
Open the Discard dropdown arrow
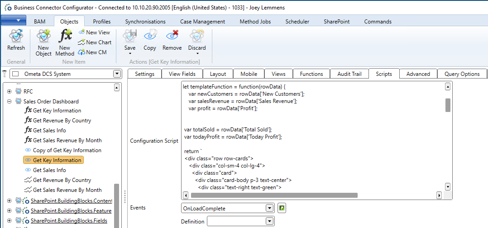coord(197,54)
